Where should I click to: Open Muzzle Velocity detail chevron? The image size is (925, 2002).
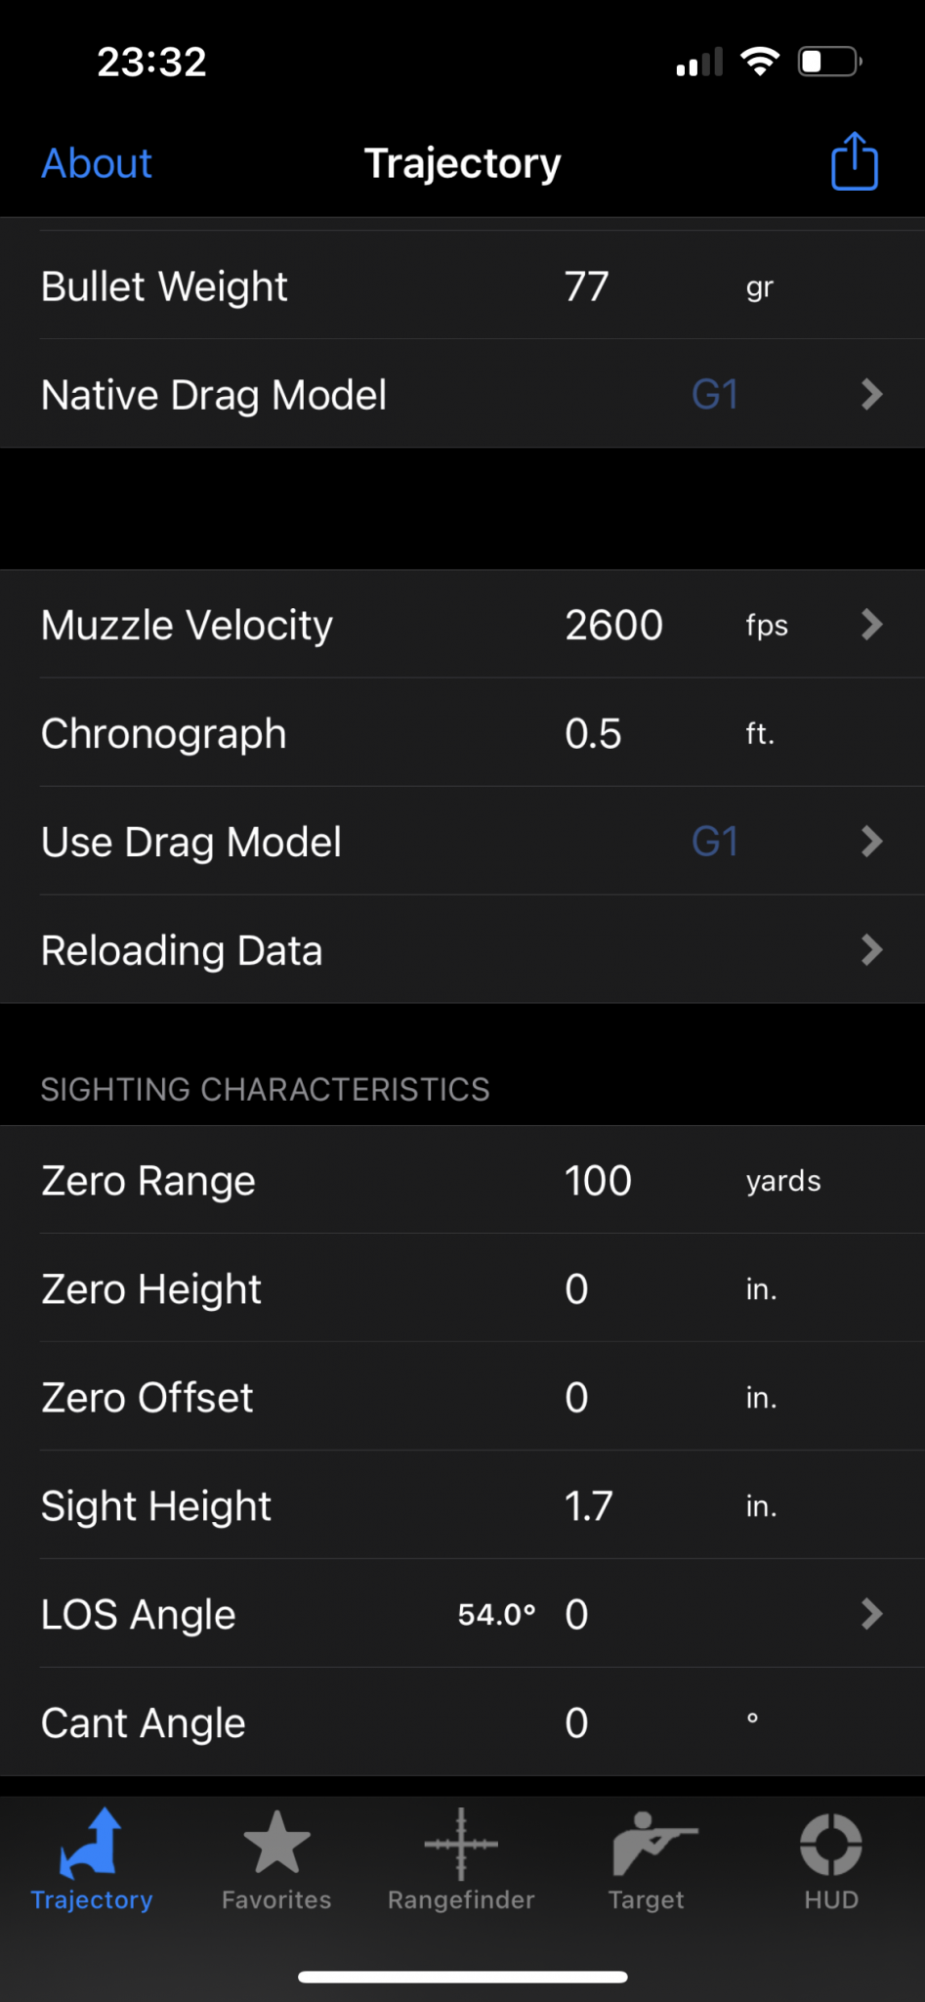pyautogui.click(x=872, y=625)
